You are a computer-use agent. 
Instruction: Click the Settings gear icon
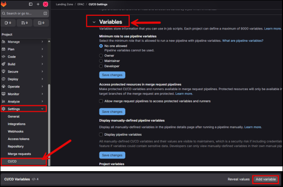click(x=3, y=109)
